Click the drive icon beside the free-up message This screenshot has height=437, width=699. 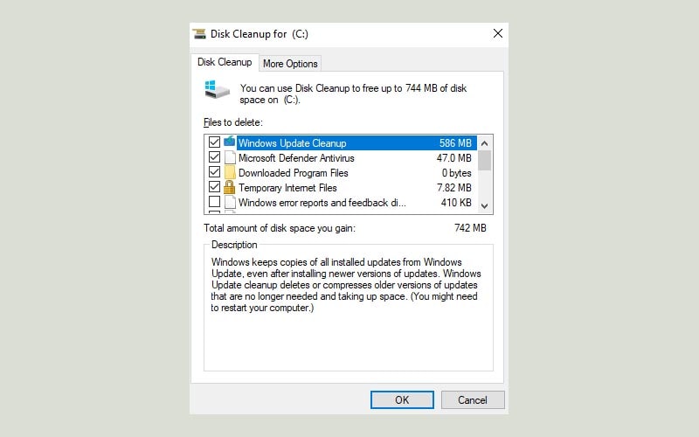(217, 89)
